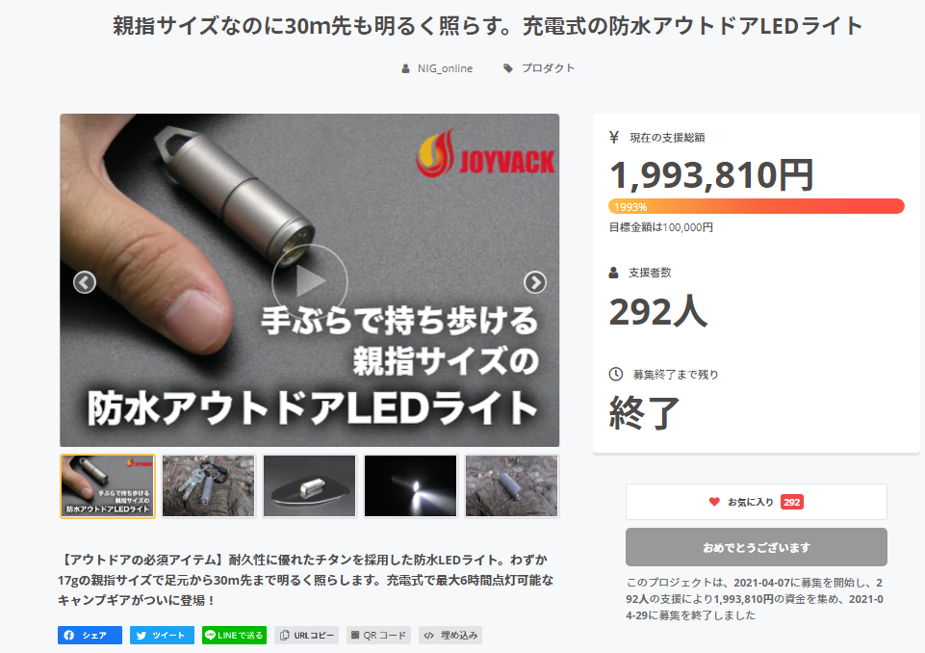Screen dimensions: 925x653
Task: Click the 1993% funding progress bar
Action: pos(757,206)
